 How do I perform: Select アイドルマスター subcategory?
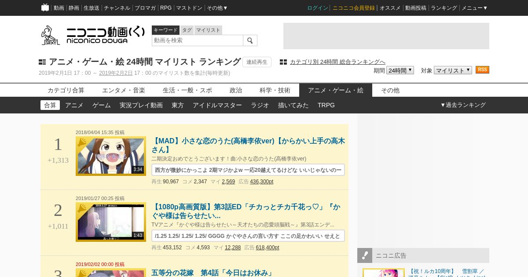217,105
